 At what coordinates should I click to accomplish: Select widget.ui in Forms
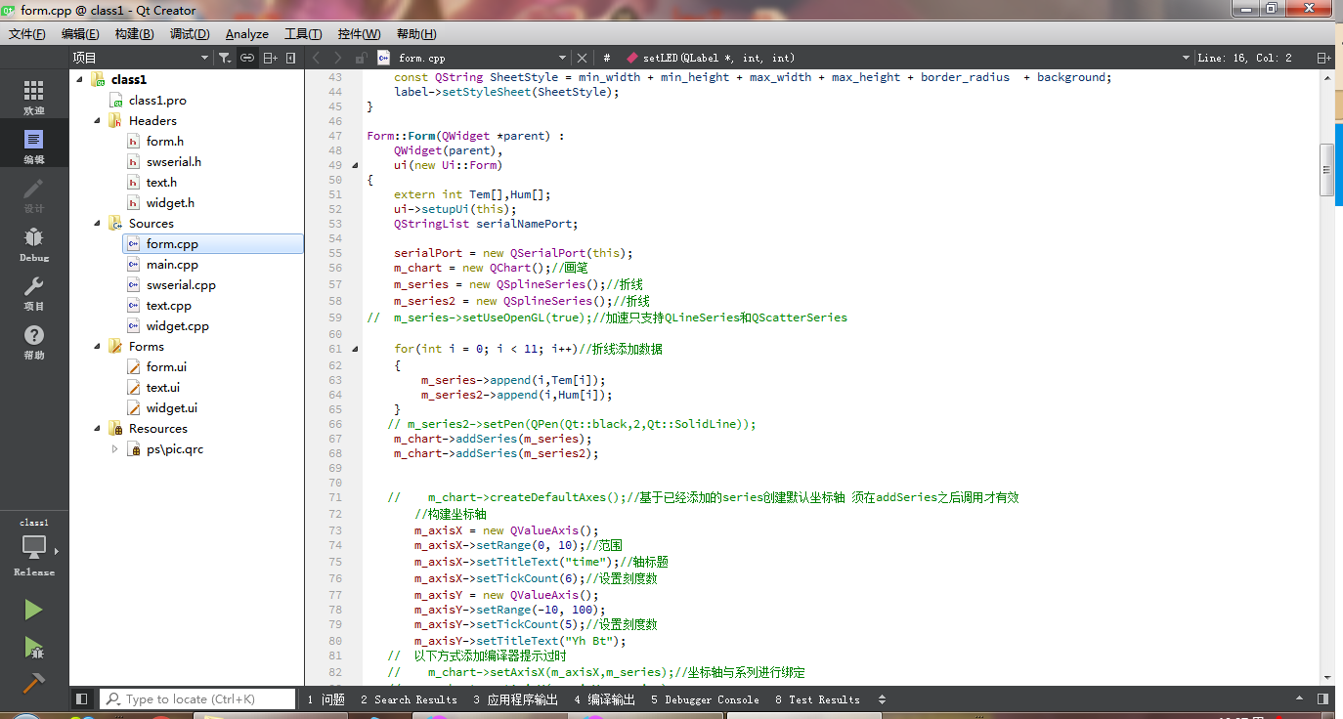172,408
